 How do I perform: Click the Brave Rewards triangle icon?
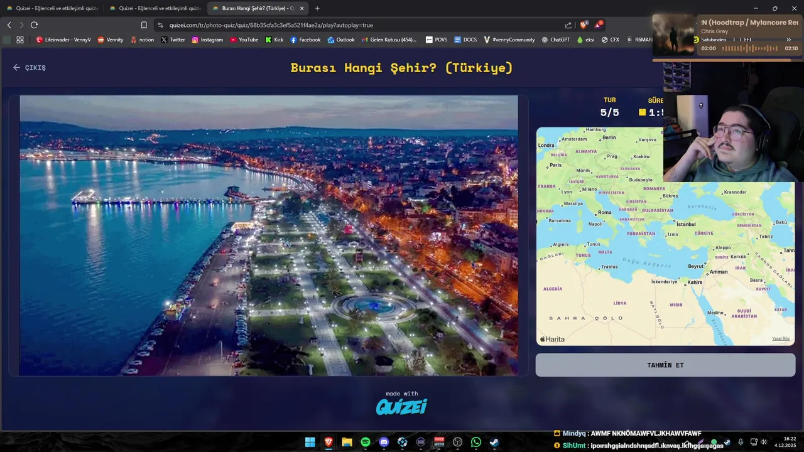(599, 25)
